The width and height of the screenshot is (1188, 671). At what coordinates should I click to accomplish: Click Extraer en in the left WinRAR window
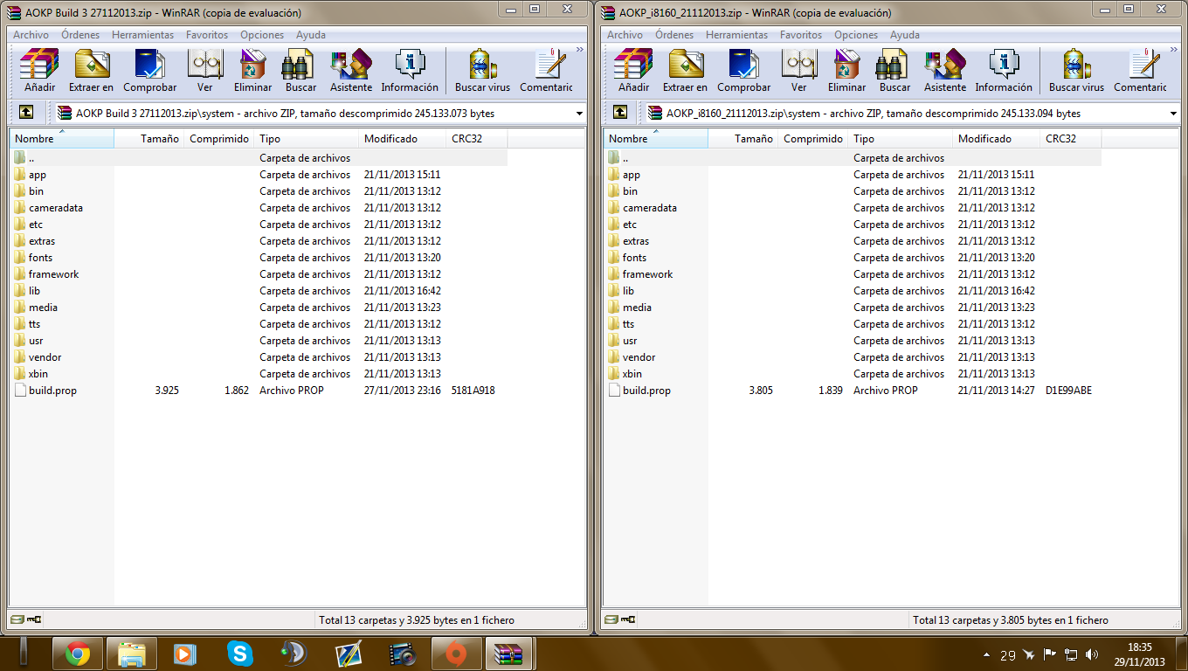(92, 71)
